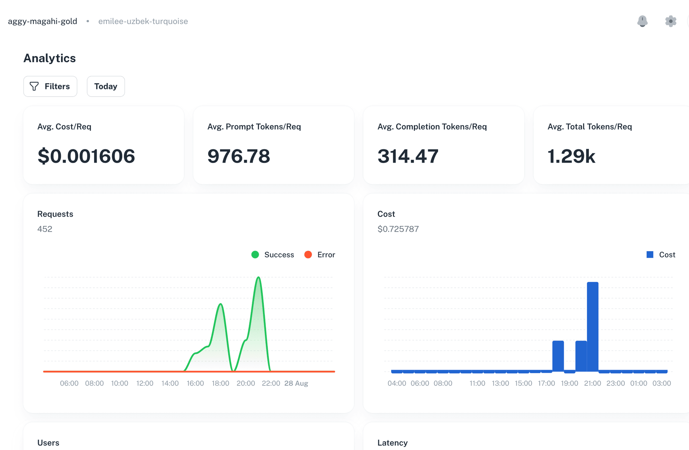Viewport: 689px width, 450px height.
Task: Click the Avg. Prompt Tokens value 976.78
Action: click(x=239, y=156)
